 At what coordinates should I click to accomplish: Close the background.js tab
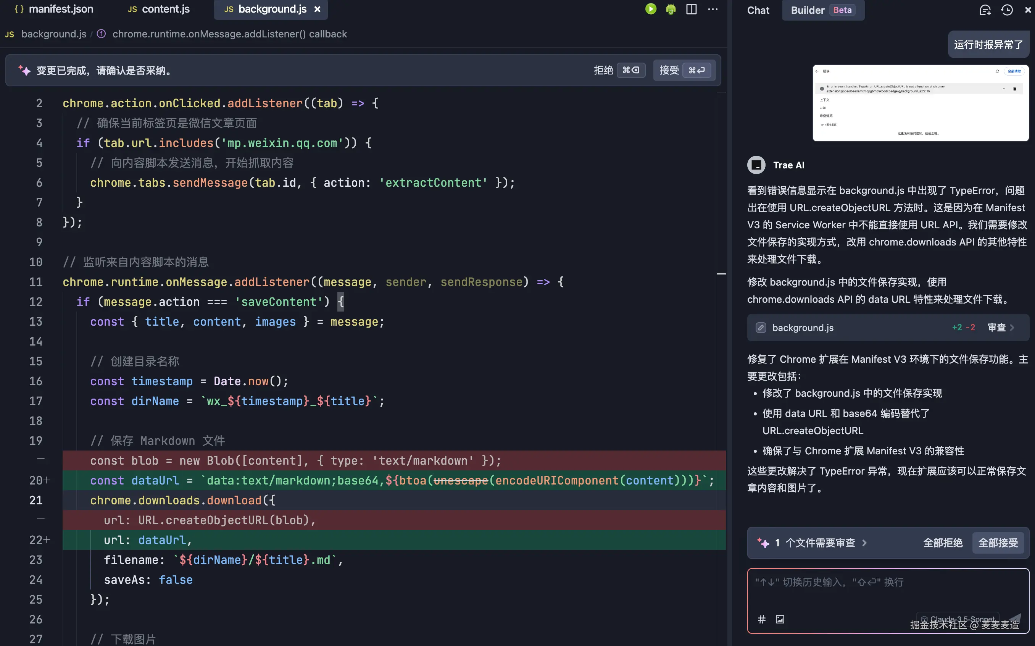317,9
